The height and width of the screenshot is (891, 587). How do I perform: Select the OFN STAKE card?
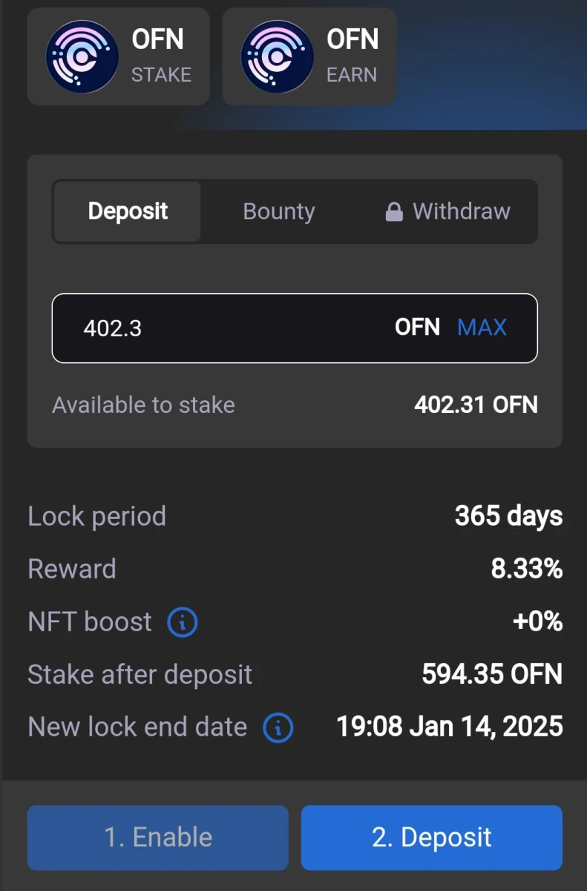click(119, 56)
